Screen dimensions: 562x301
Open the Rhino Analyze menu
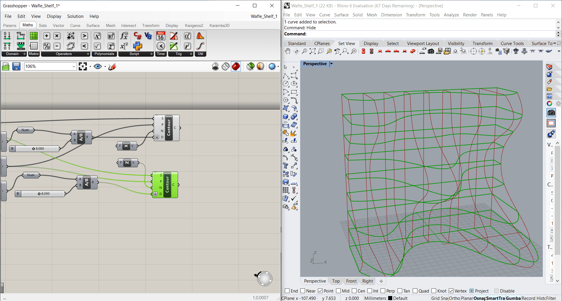point(451,15)
